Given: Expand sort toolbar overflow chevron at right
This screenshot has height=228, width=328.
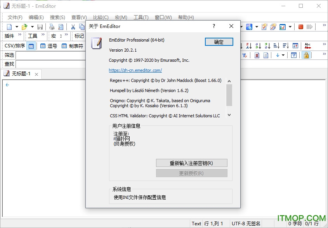Looking at the screenshot, I should [324, 44].
